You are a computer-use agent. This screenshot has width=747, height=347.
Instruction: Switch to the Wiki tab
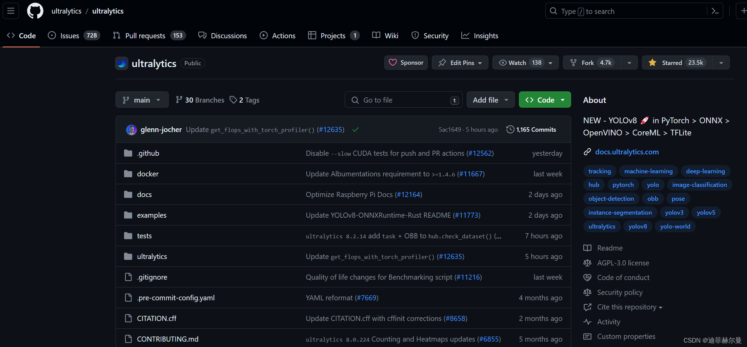385,36
